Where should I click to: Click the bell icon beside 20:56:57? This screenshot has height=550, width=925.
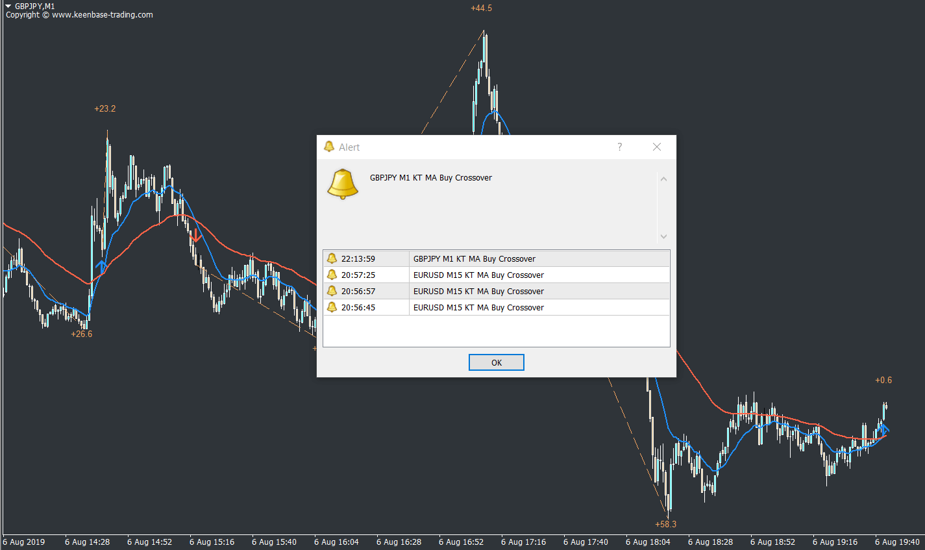332,291
